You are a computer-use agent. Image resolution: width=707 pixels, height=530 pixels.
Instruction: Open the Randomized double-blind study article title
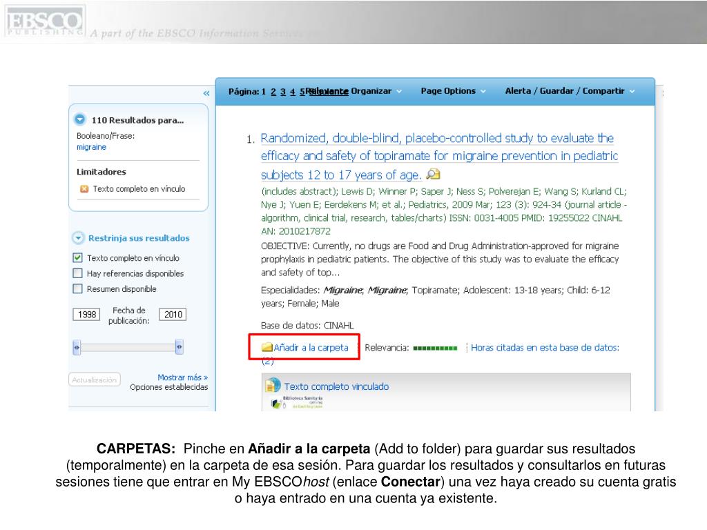click(x=439, y=156)
